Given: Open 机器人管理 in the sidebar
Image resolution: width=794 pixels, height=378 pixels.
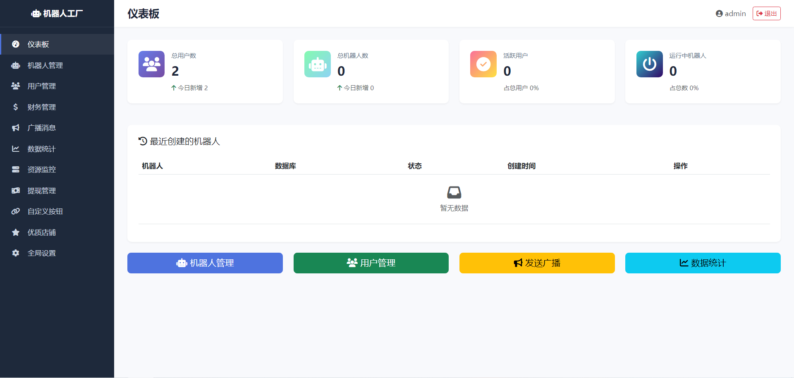Looking at the screenshot, I should (x=45, y=65).
